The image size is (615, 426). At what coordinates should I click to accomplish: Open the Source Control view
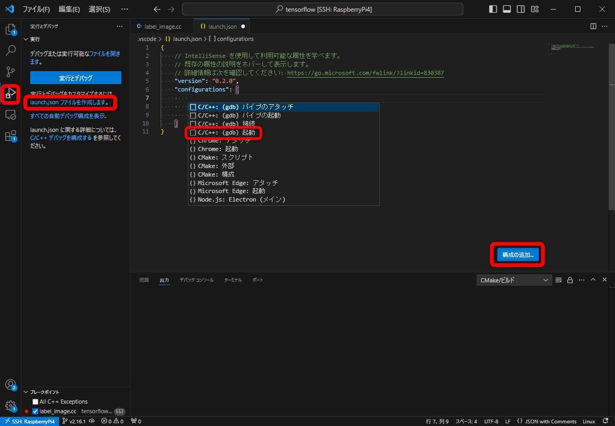pos(11,71)
